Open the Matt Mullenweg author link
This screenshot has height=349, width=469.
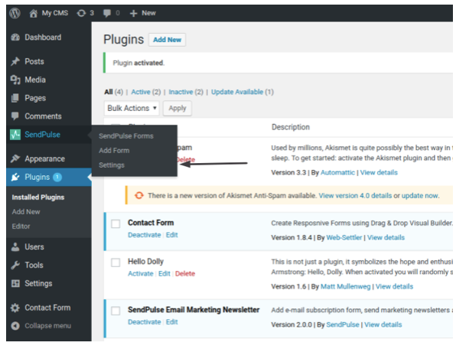pyautogui.click(x=346, y=286)
